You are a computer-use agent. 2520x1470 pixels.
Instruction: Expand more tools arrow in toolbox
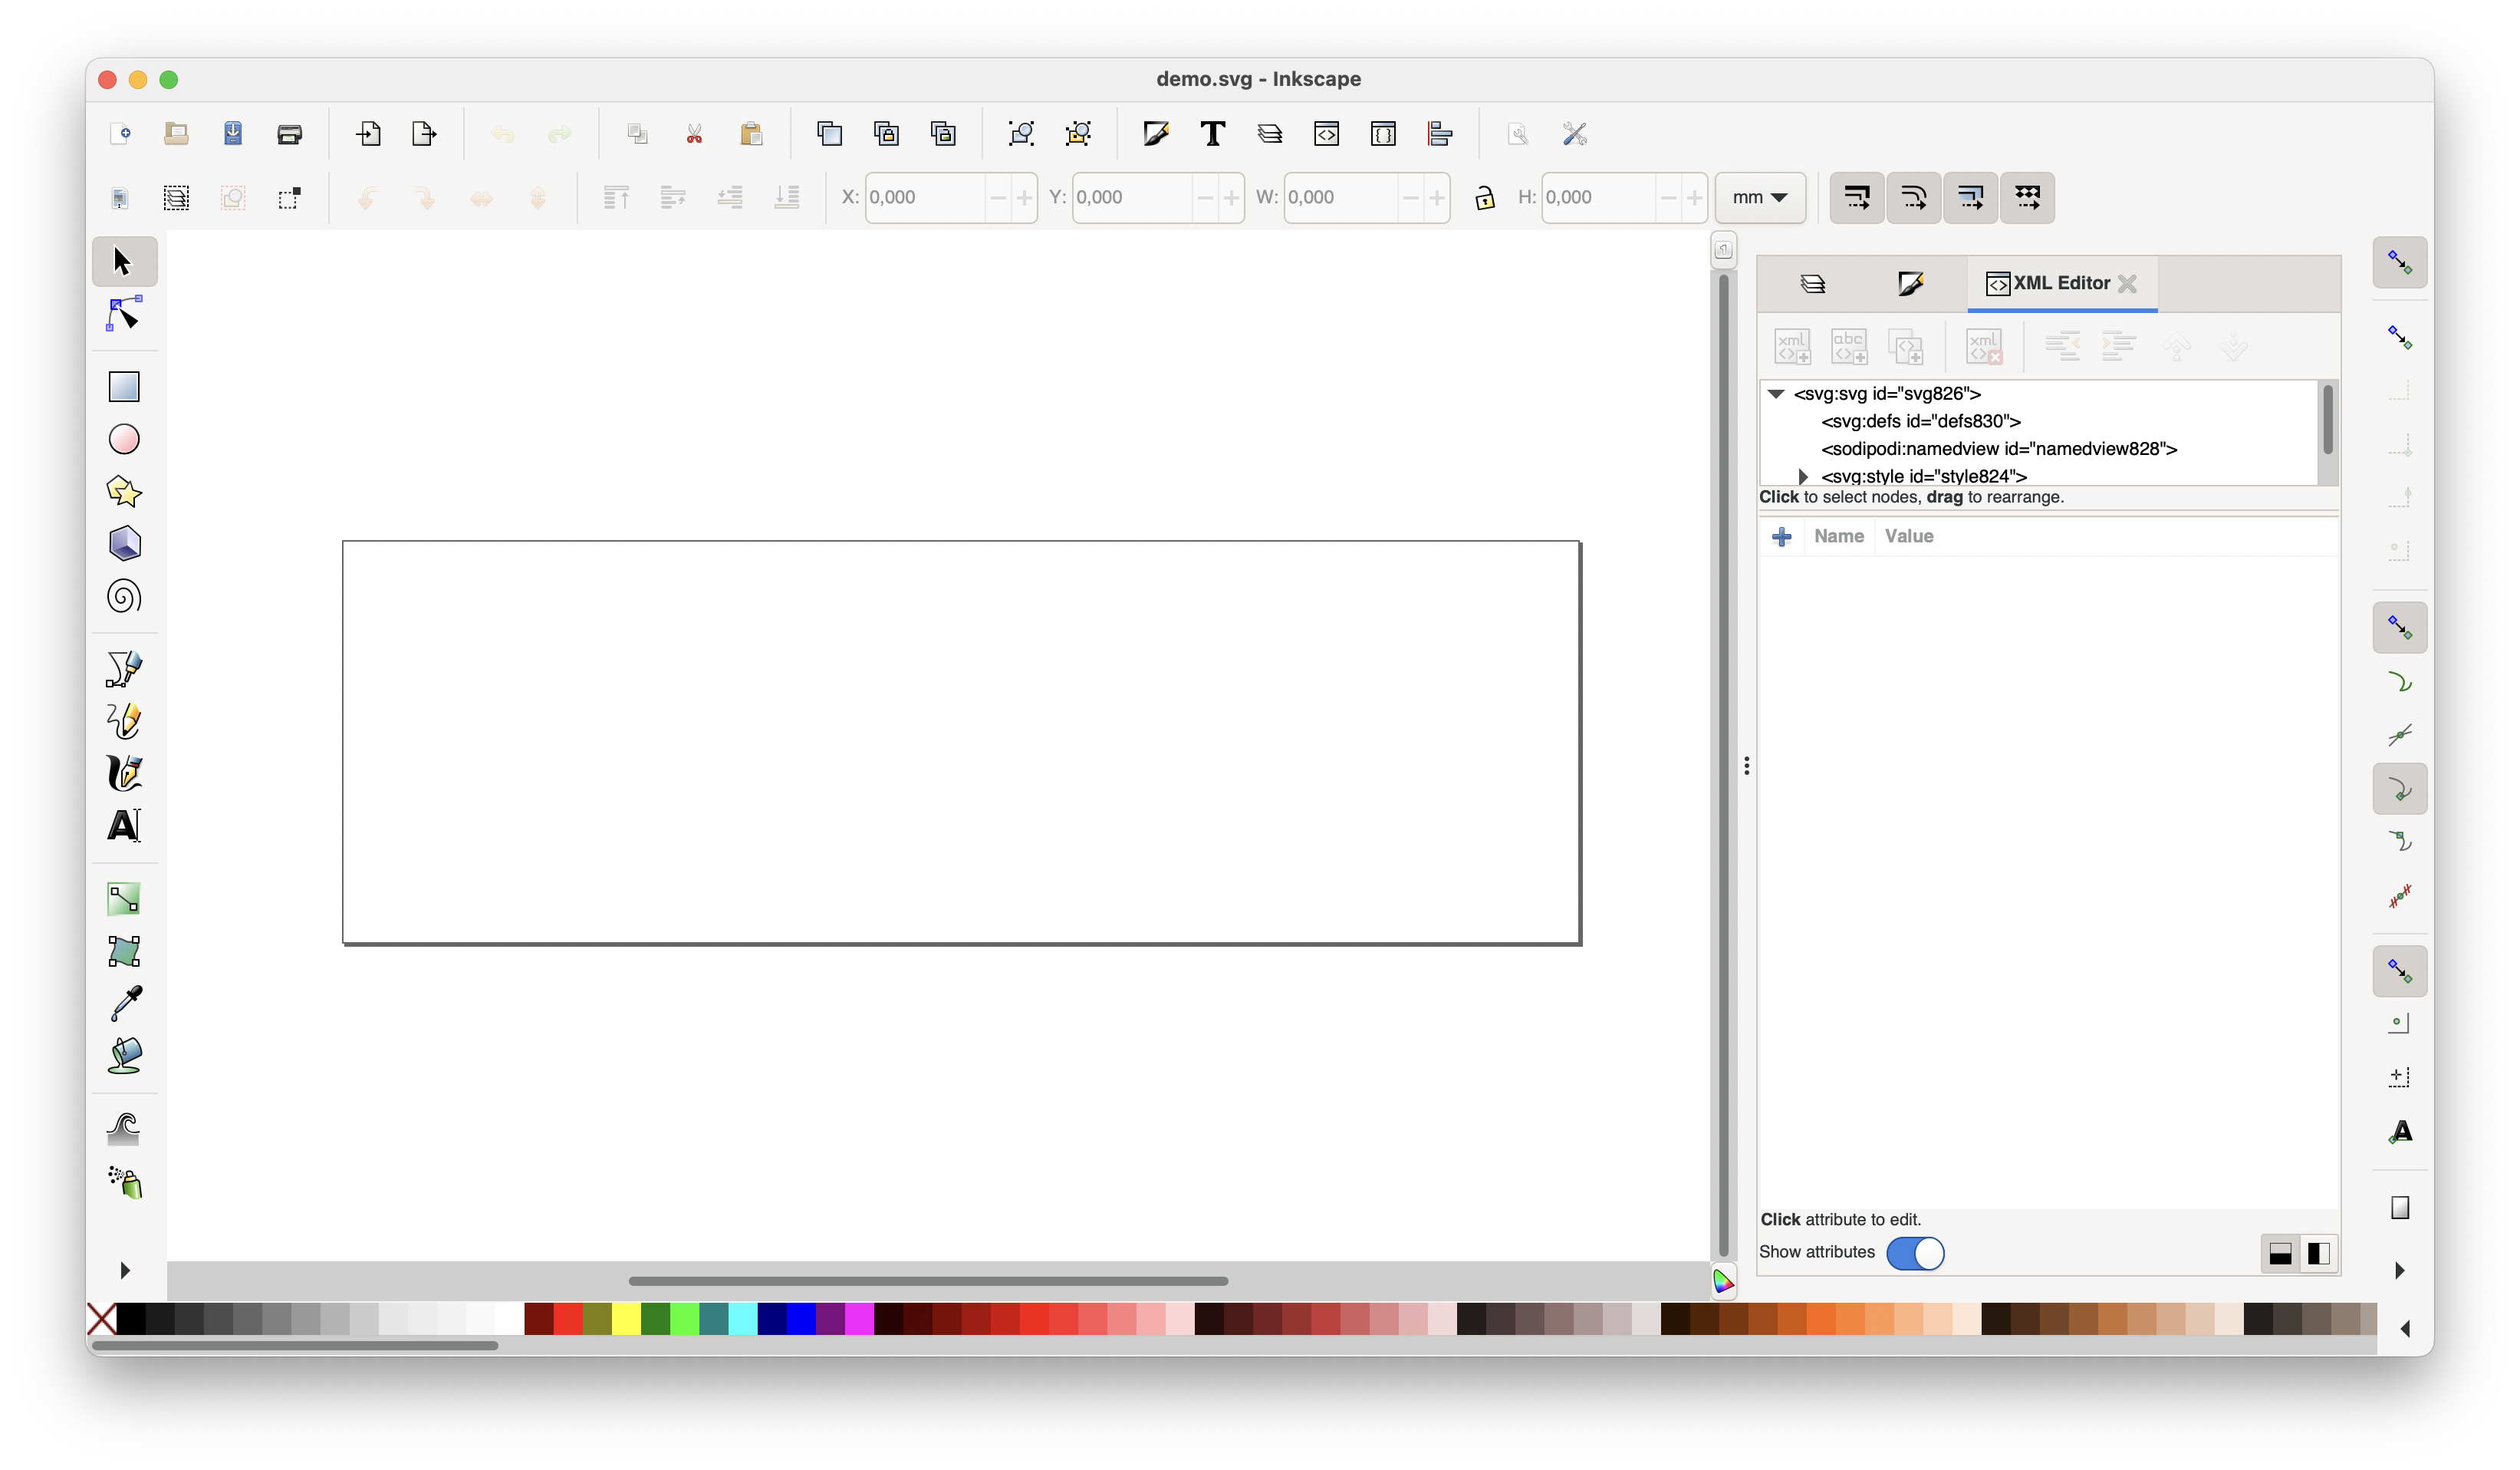125,1270
